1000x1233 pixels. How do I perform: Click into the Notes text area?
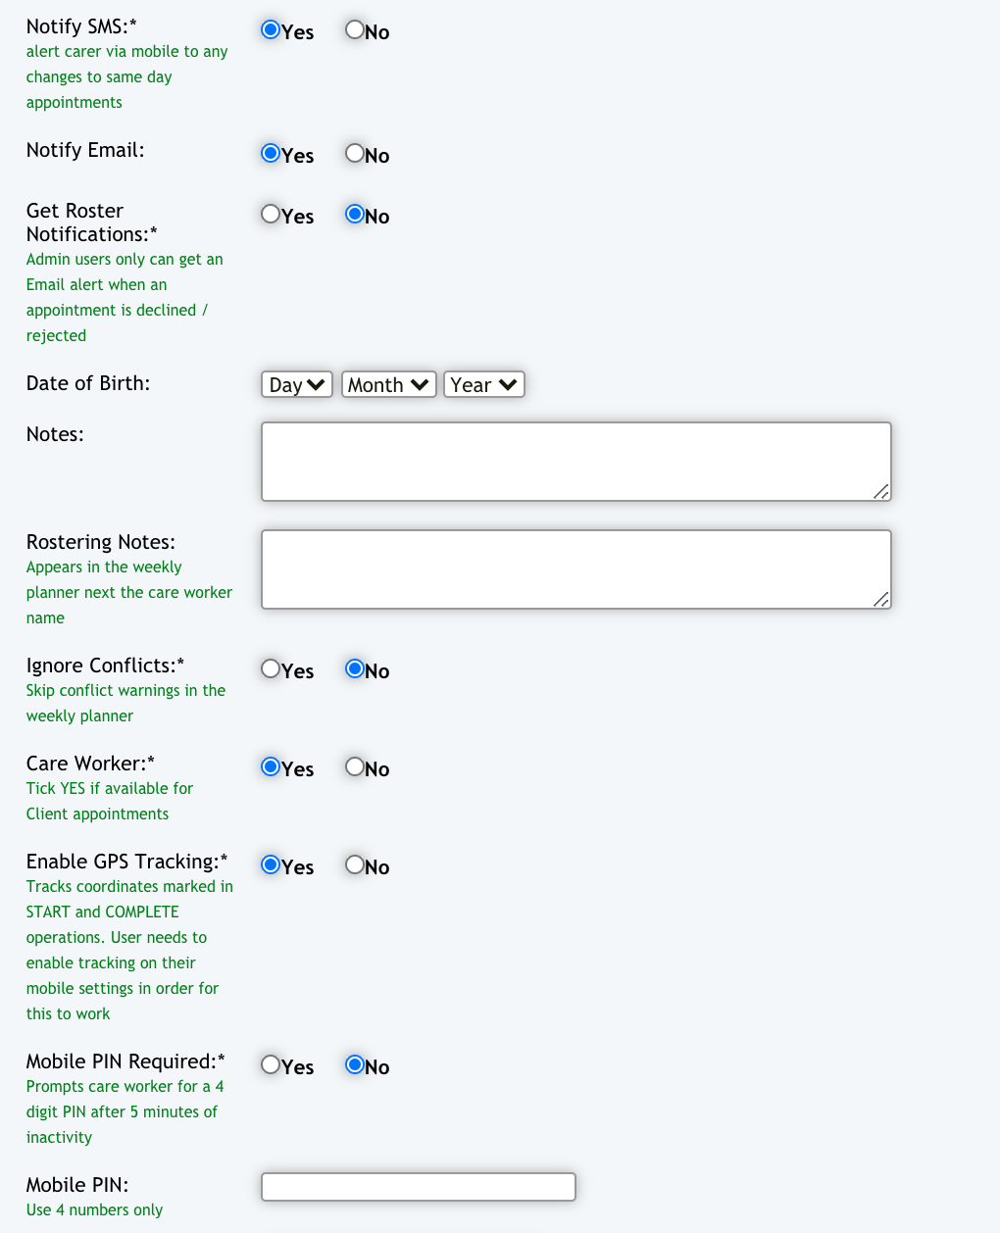coord(575,462)
